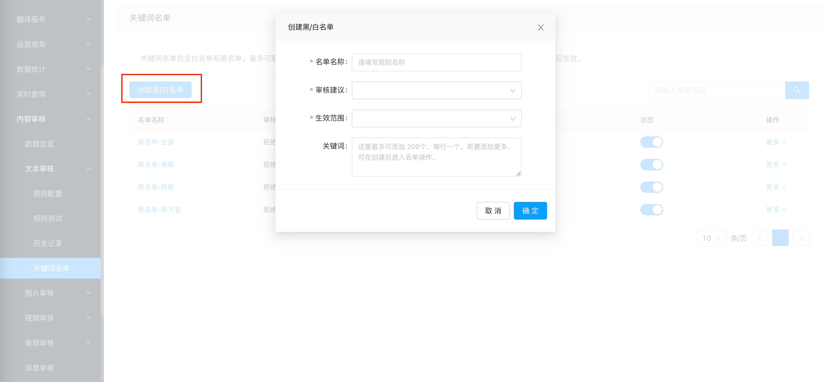Click the 操作 column header

point(772,120)
